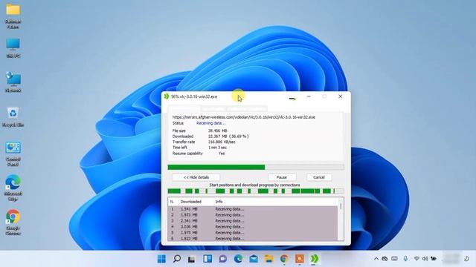Open Wi-Fi network settings from the tray
This screenshot has height=267, width=476.
416,259
